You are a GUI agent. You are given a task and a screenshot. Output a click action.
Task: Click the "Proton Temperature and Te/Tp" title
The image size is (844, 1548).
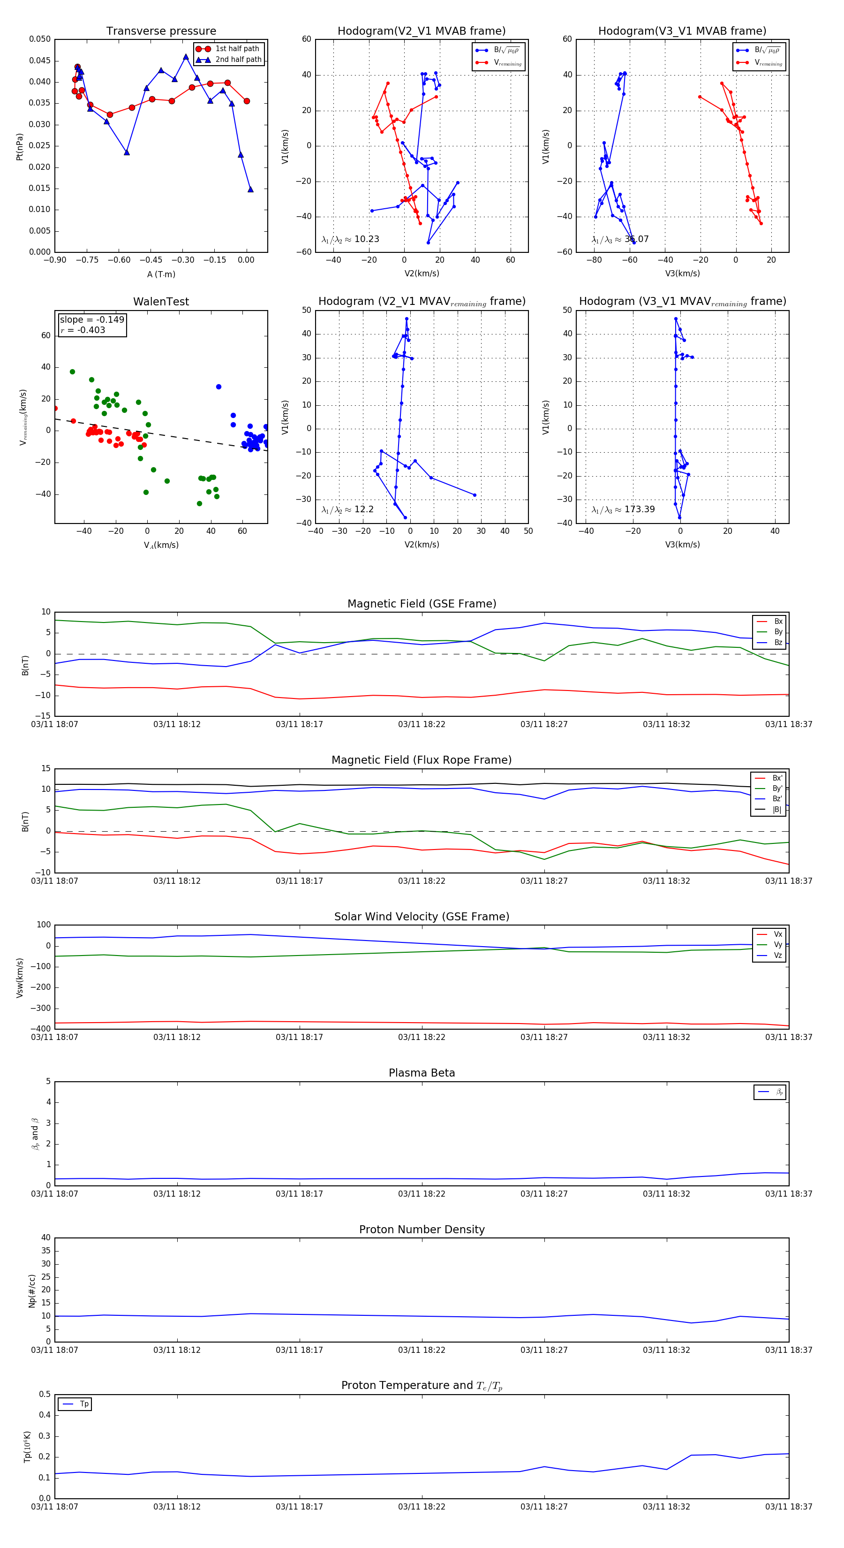click(422, 1386)
